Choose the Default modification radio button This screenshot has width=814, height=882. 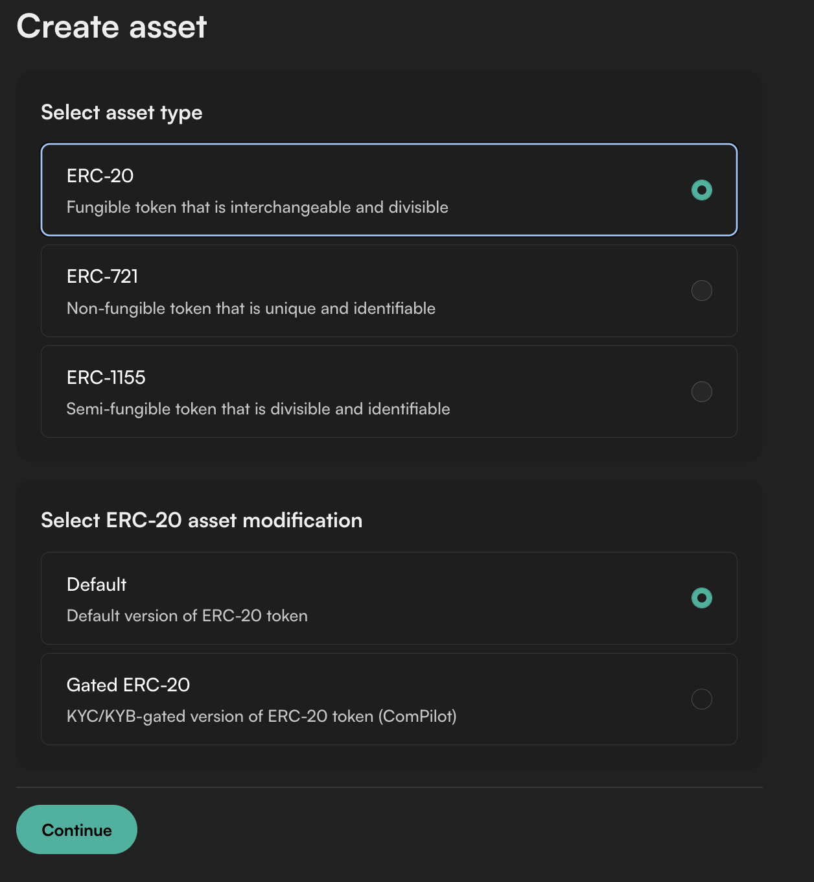(x=701, y=598)
